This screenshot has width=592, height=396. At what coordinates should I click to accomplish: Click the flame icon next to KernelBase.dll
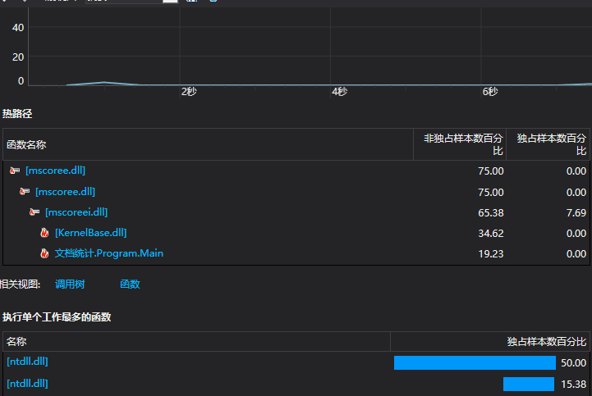[44, 233]
